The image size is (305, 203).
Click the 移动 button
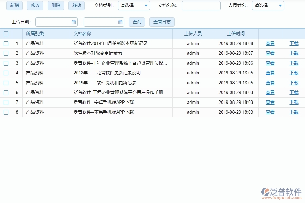[x=76, y=6]
